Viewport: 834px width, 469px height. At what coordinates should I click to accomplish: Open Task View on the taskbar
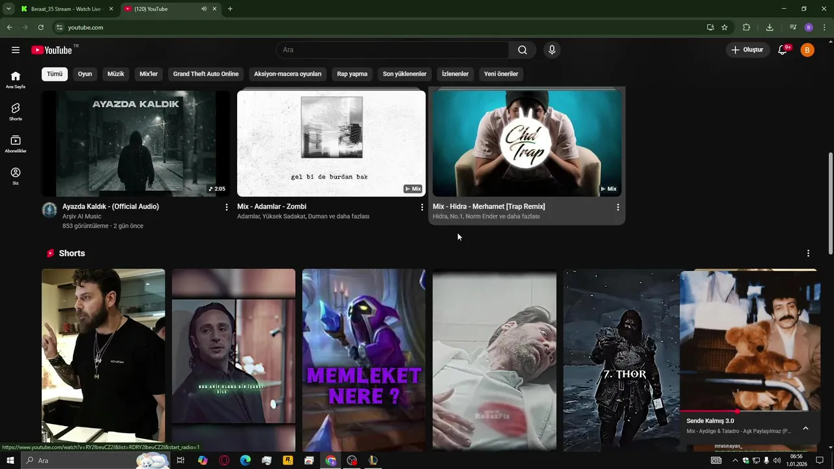[181, 461]
